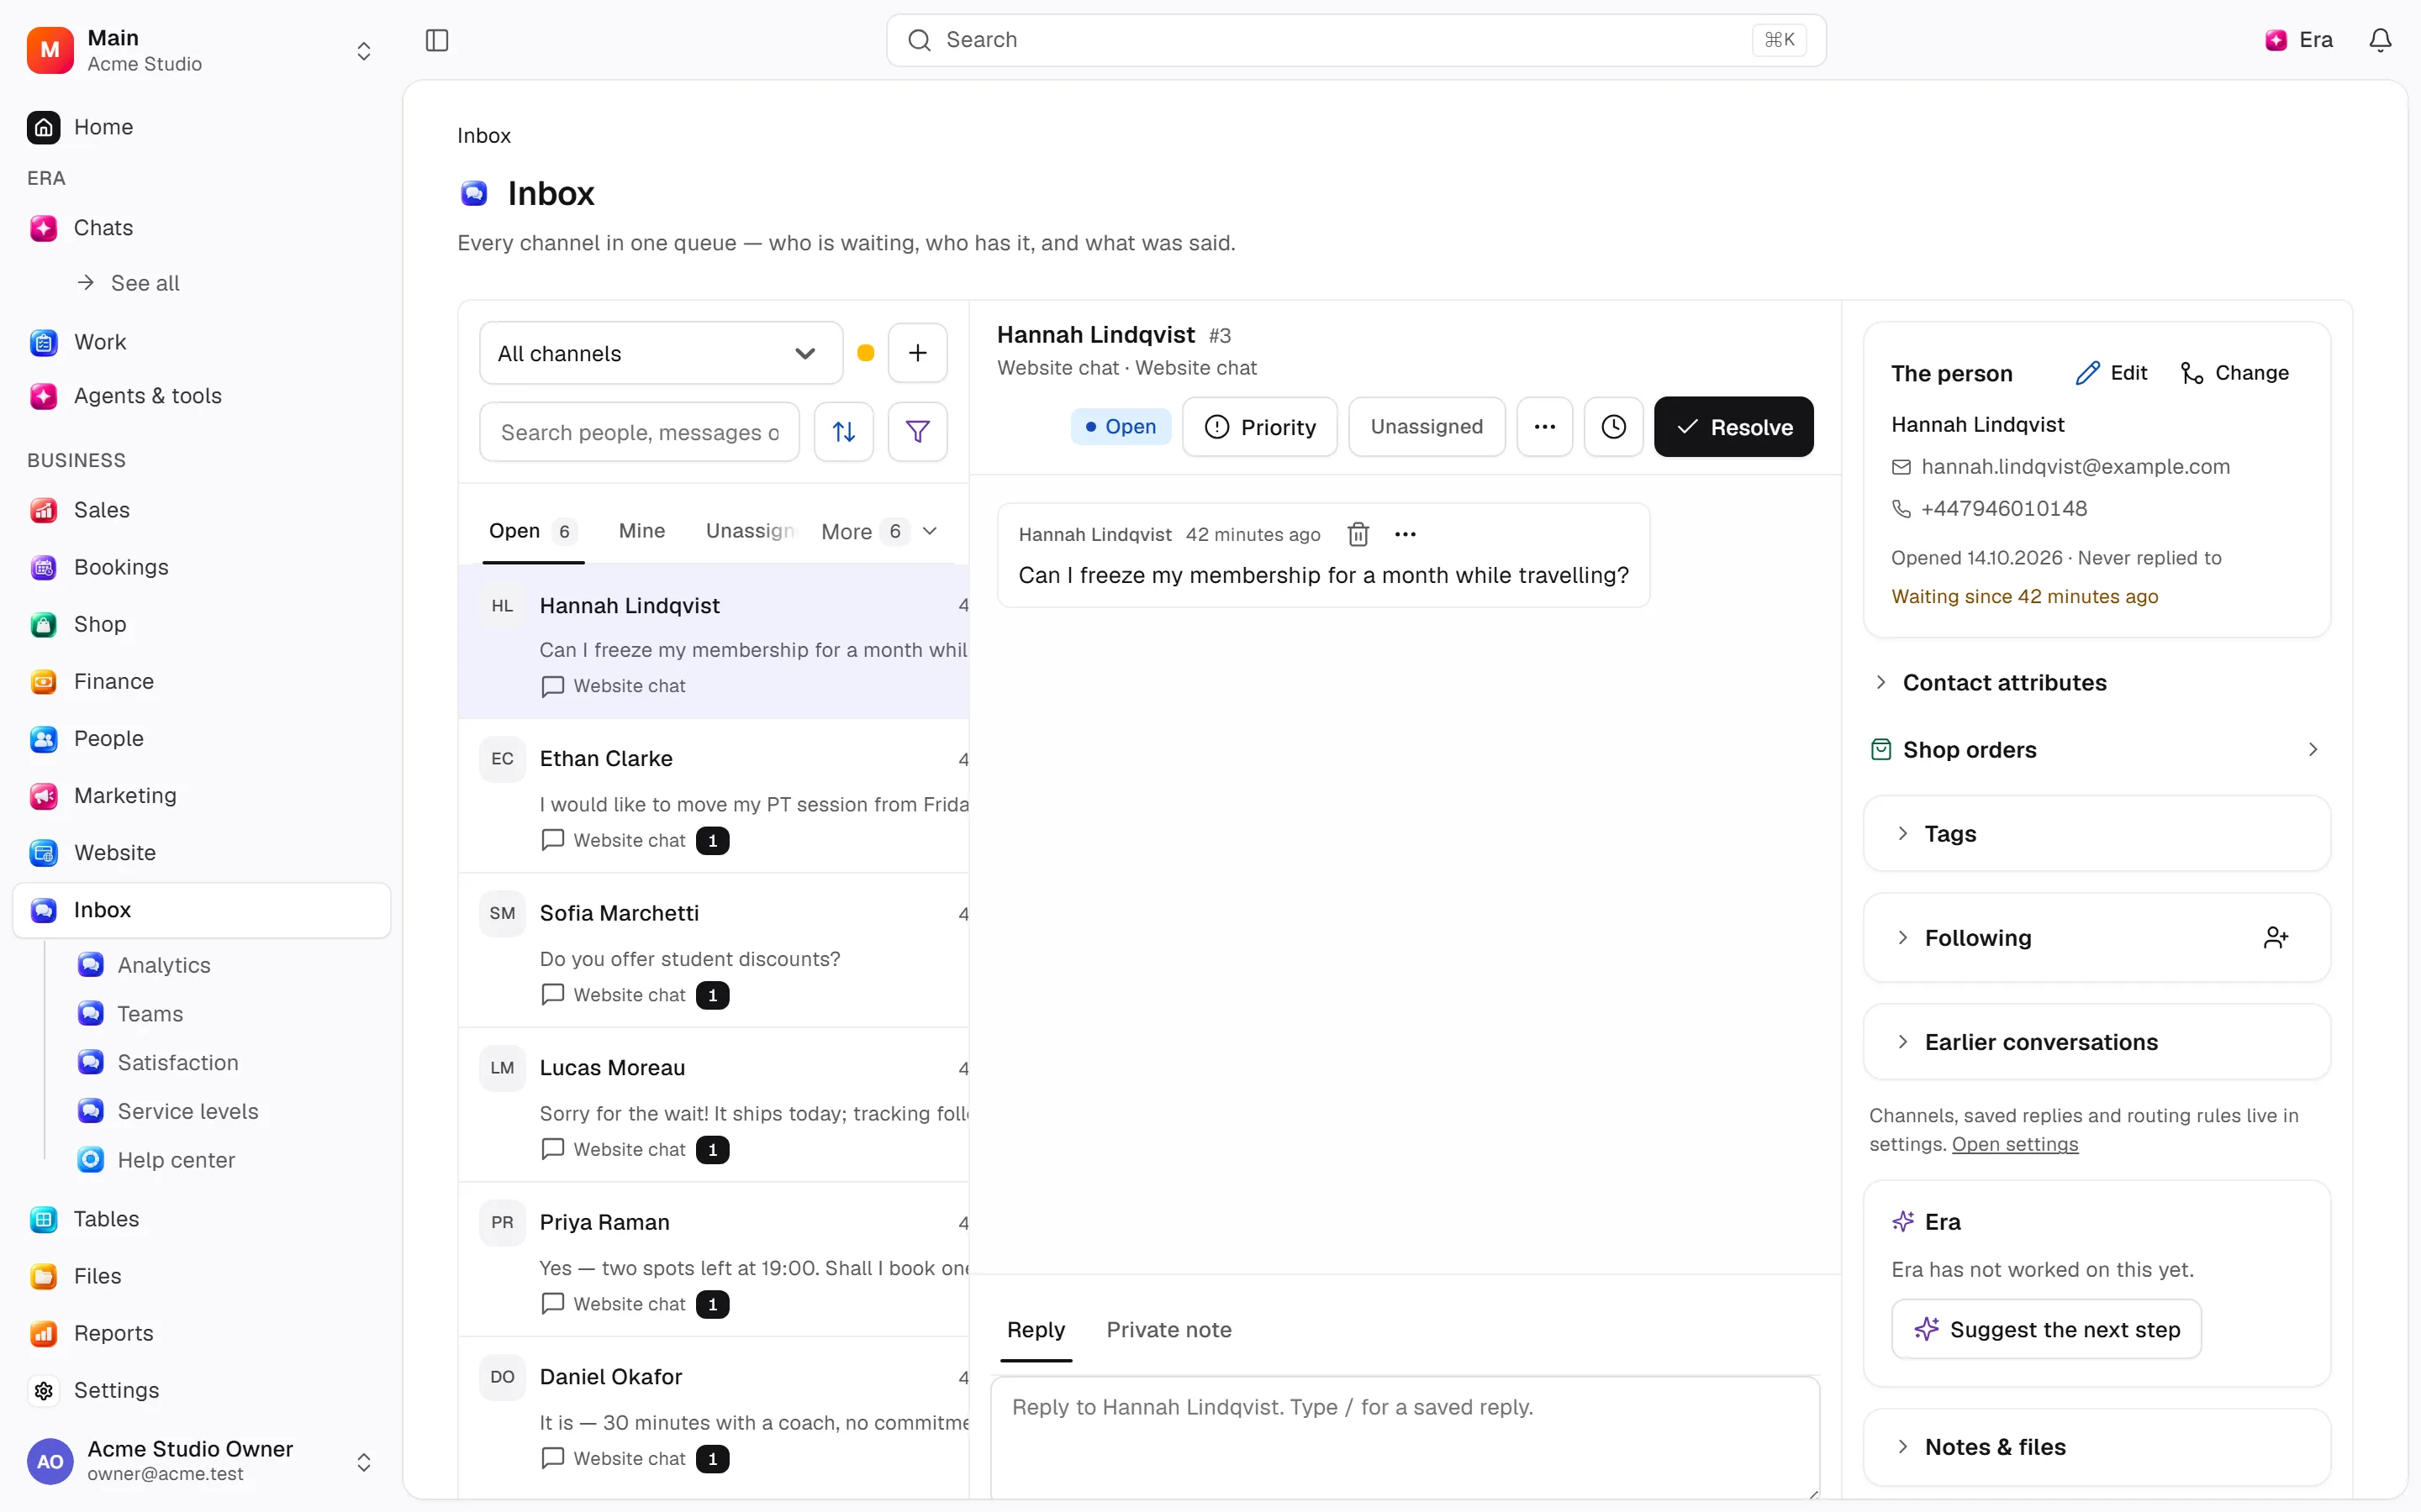Open the message's three-dot options
2421x1512 pixels.
1406,534
